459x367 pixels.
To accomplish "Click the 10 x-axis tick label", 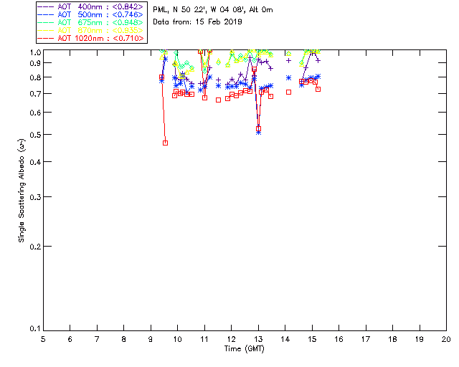I will coord(177,340).
